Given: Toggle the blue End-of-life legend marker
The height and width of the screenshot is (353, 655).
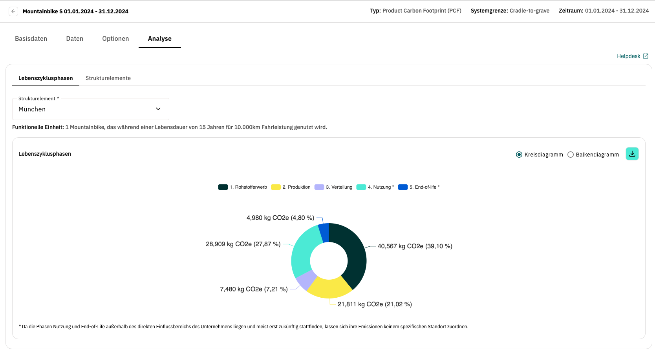Looking at the screenshot, I should pyautogui.click(x=403, y=187).
